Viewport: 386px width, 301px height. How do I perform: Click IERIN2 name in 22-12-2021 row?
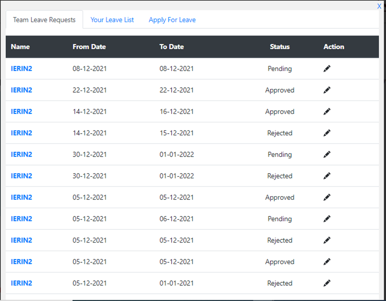[22, 90]
